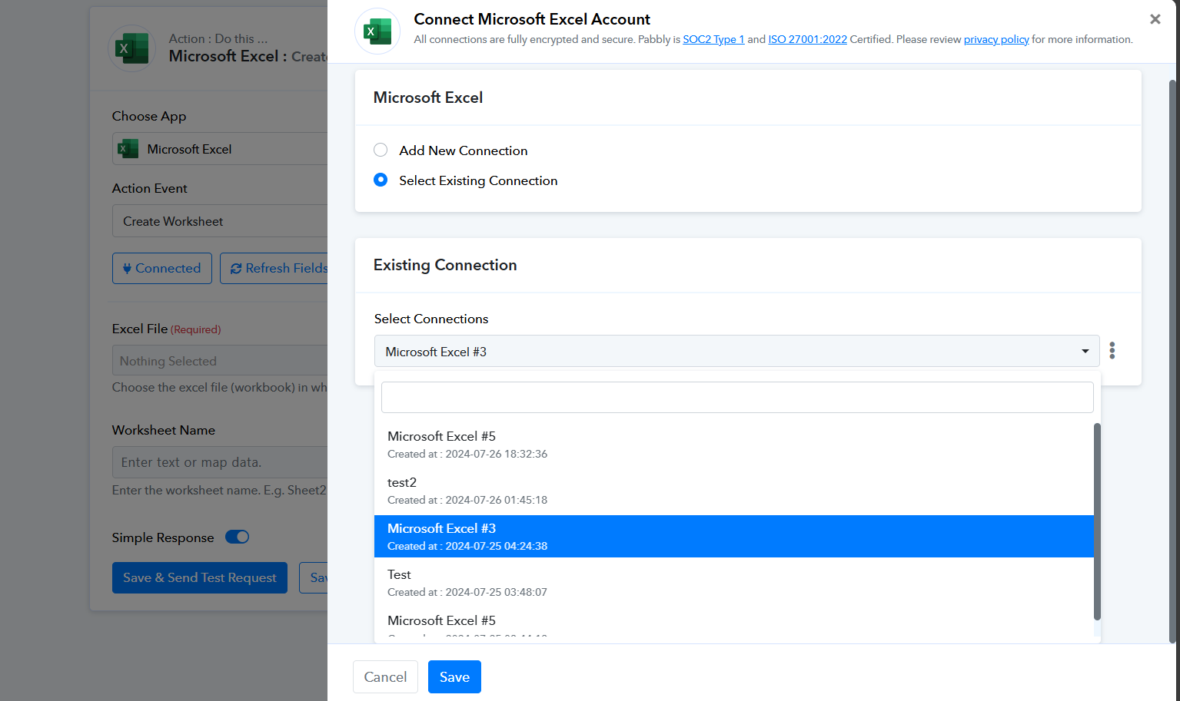Select the Select Existing Connection radio option
The width and height of the screenshot is (1180, 701).
pyautogui.click(x=381, y=180)
